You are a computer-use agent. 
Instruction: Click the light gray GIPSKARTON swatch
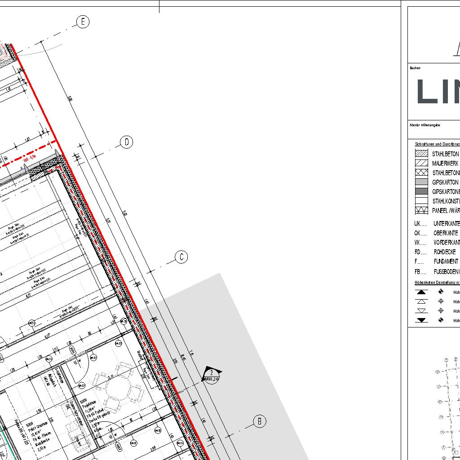tap(421, 182)
